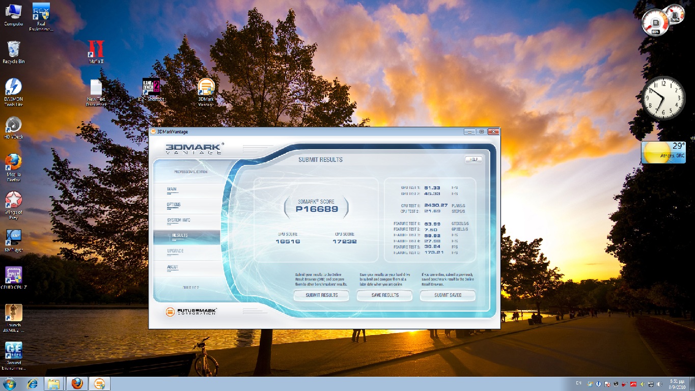Open the EN language indicator
Screen dimensions: 695x391
point(578,383)
